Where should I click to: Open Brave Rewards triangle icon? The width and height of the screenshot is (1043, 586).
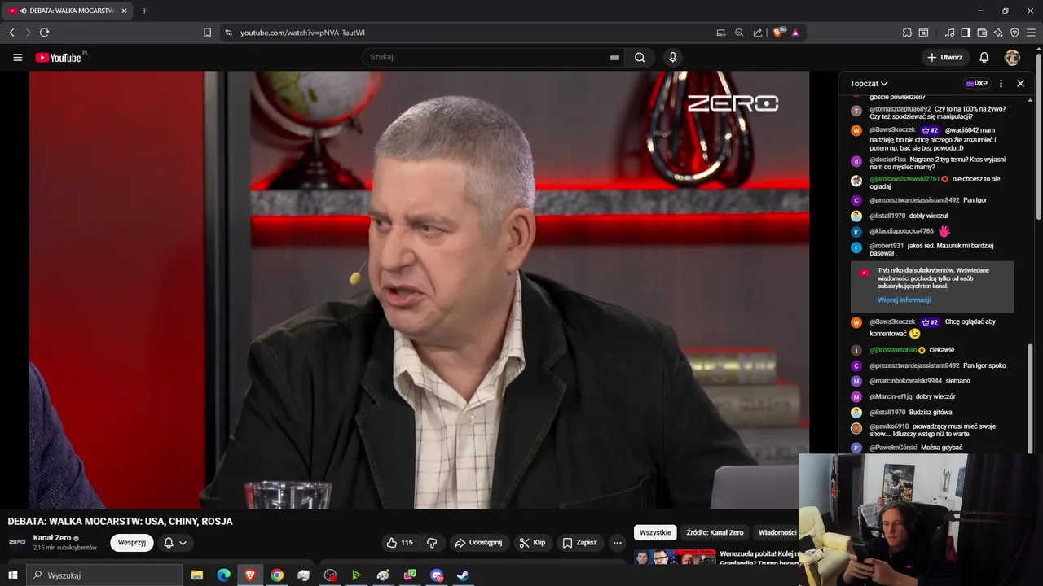pyautogui.click(x=795, y=33)
